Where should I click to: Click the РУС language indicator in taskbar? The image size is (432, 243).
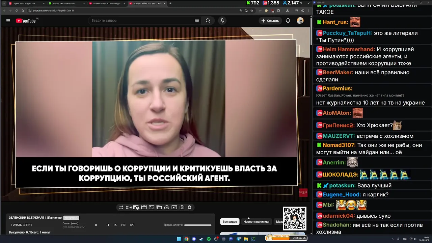pos(405,239)
